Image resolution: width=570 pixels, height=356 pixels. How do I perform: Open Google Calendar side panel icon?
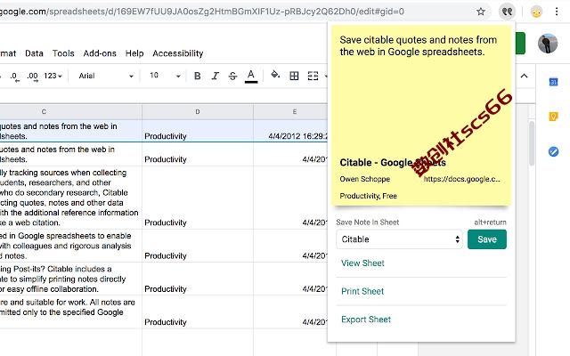pos(553,82)
